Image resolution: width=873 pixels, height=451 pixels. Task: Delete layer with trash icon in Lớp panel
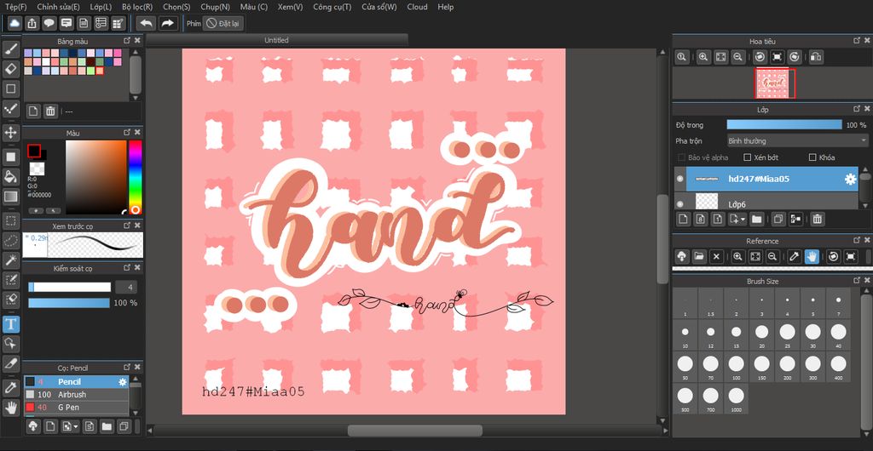click(x=817, y=219)
